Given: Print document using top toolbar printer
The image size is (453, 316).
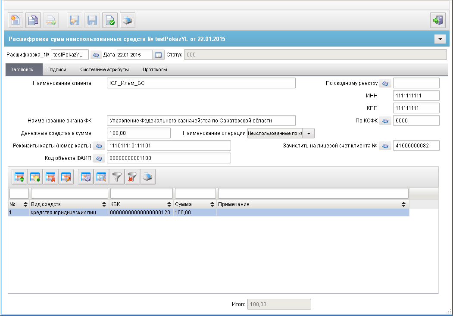Looking at the screenshot, I should [x=128, y=20].
